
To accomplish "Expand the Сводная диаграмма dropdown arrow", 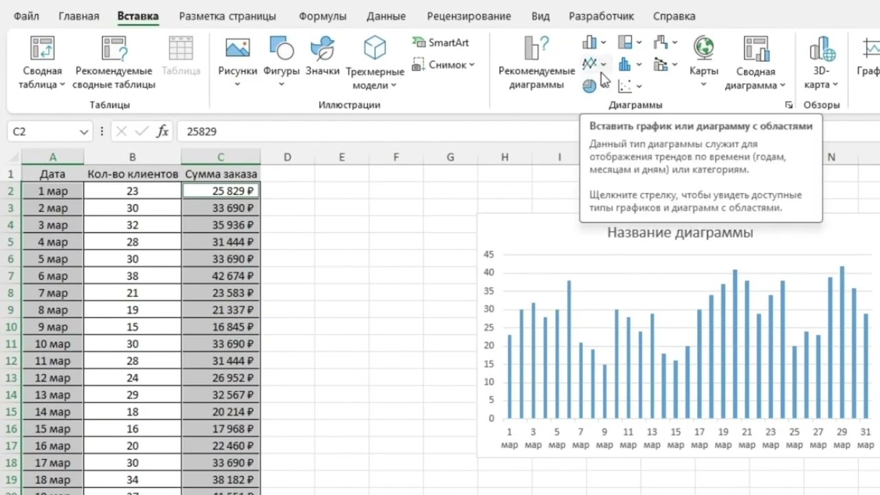I will pos(782,85).
